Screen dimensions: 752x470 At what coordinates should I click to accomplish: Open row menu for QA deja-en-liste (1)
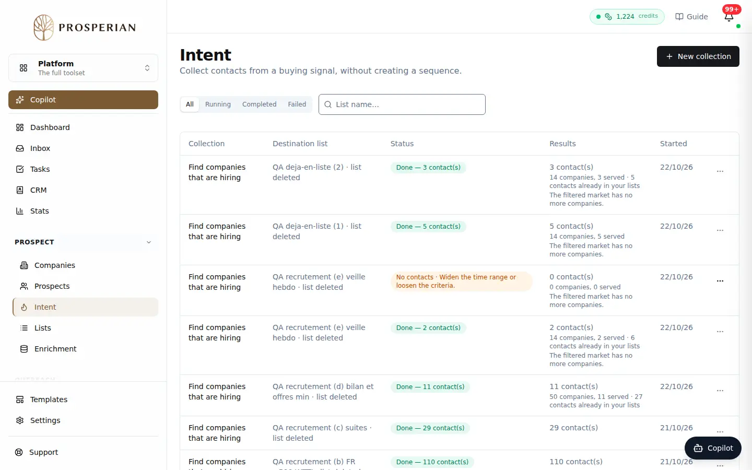720,230
